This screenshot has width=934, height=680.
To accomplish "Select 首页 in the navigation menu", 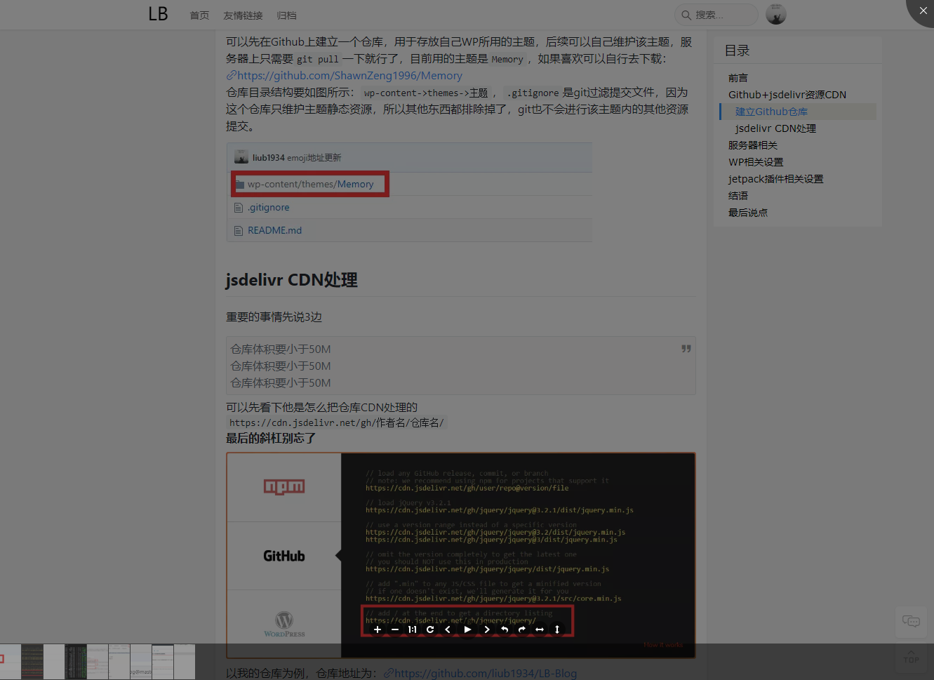I will 199,15.
